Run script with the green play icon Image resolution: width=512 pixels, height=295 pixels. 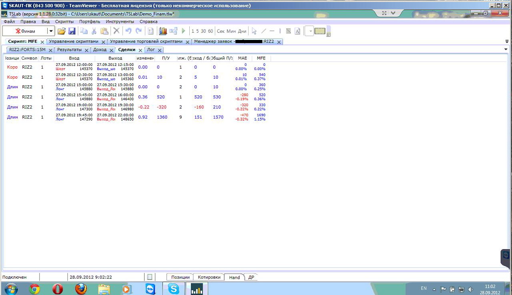(x=183, y=31)
